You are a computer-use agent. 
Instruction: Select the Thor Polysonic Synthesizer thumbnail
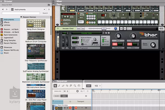36,51
